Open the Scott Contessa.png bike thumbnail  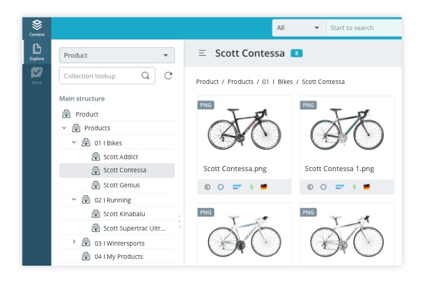click(x=244, y=129)
